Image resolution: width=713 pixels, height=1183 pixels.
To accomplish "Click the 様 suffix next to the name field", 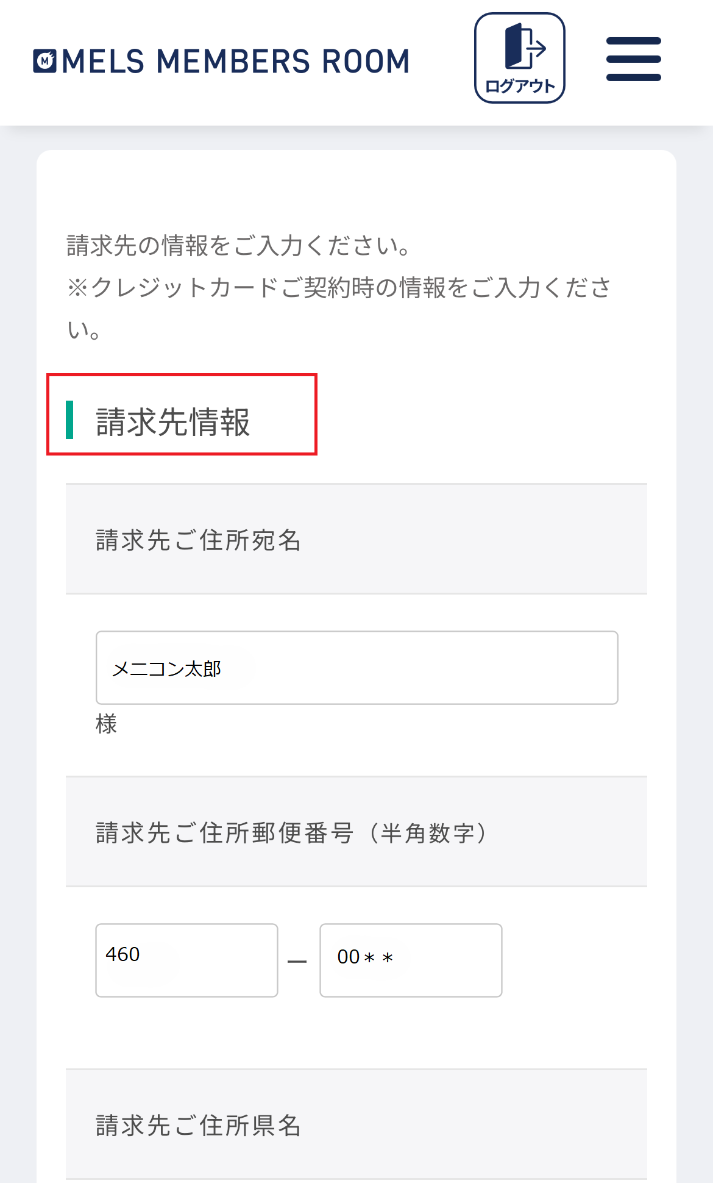I will coord(107,725).
